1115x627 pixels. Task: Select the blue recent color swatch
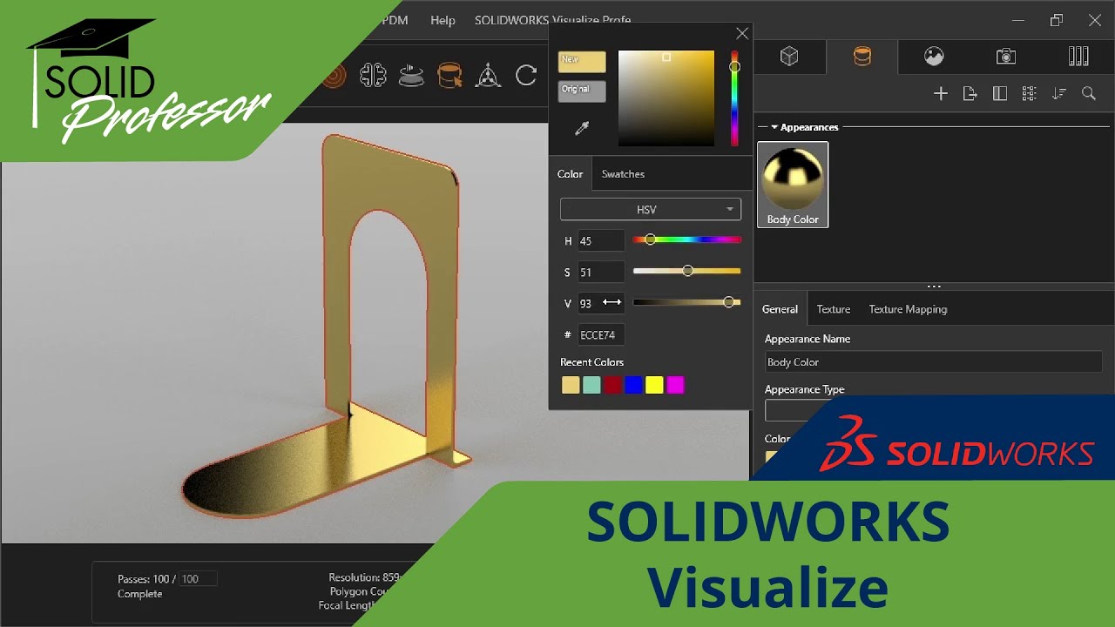pos(633,385)
